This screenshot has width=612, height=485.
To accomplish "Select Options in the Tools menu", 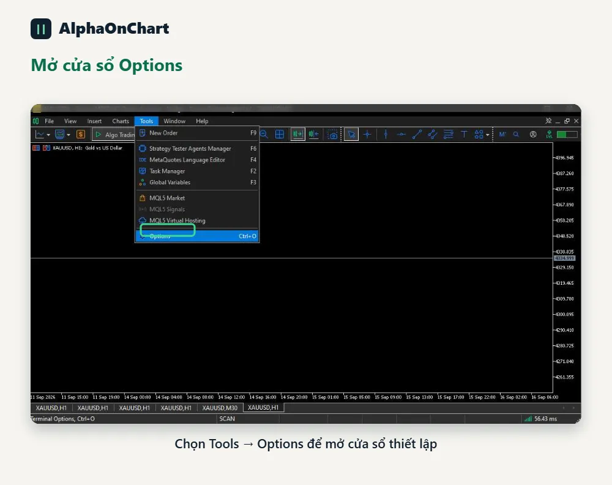I will click(197, 236).
